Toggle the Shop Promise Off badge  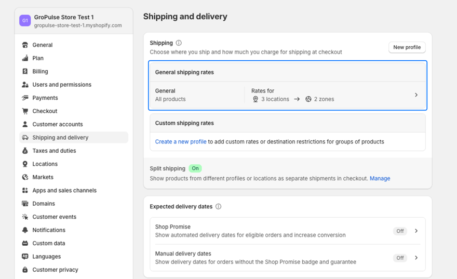(x=400, y=231)
